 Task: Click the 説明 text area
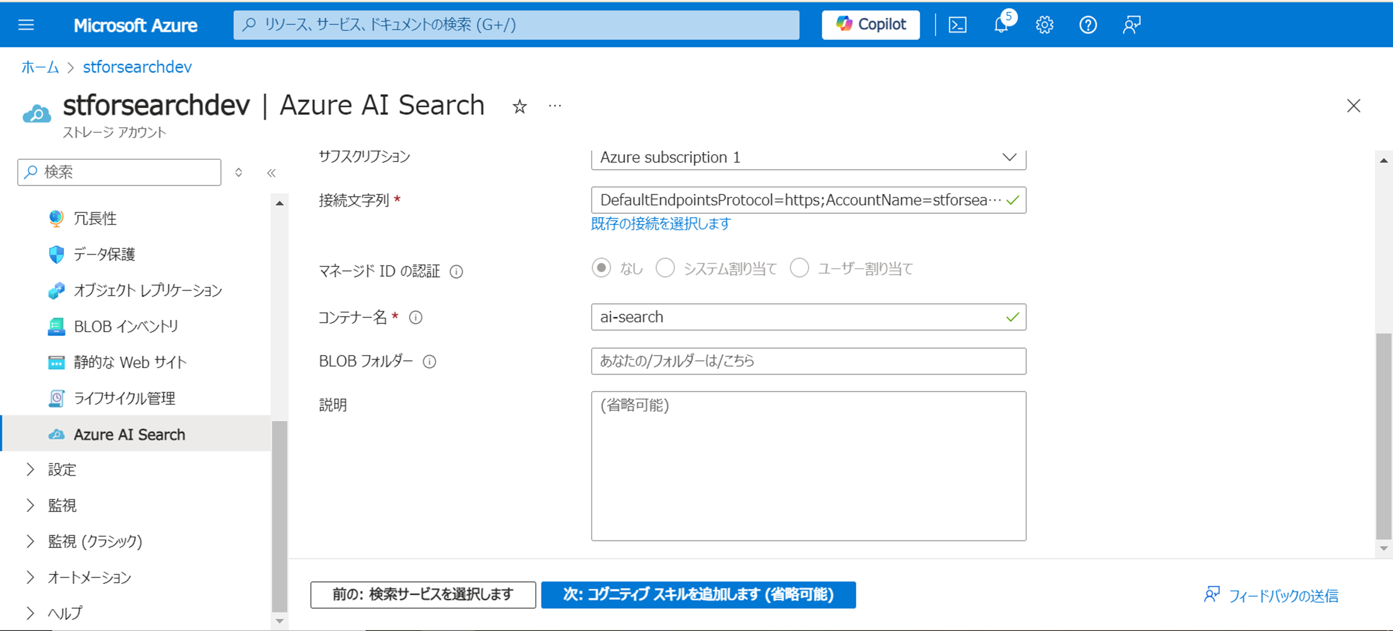tap(809, 466)
